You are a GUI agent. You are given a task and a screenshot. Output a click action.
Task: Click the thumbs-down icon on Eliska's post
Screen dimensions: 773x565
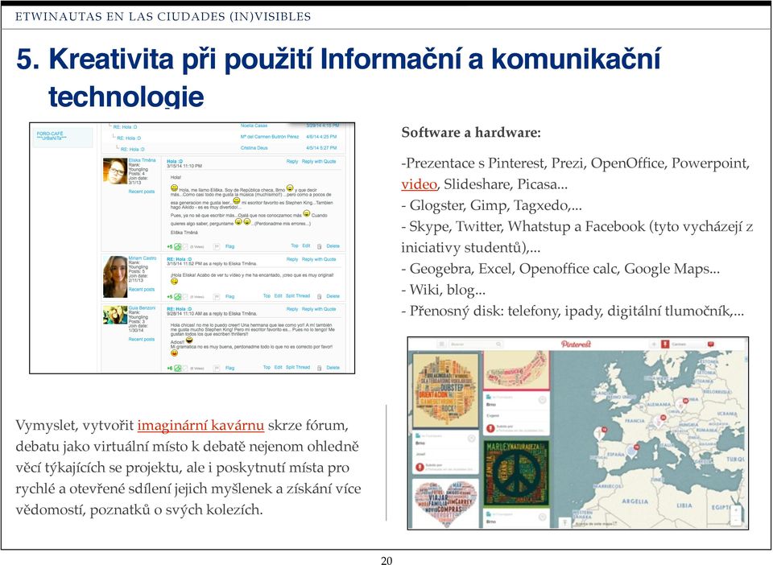tap(185, 246)
